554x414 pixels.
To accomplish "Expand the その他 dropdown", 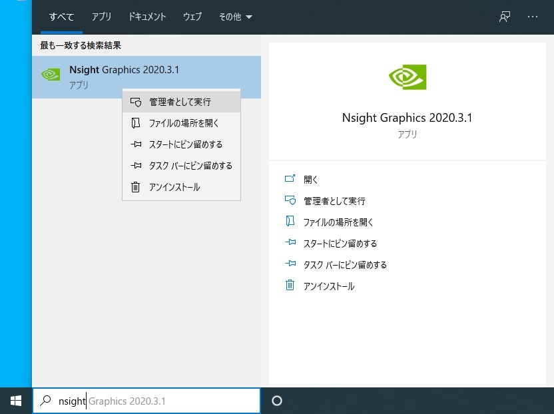I will [x=235, y=17].
